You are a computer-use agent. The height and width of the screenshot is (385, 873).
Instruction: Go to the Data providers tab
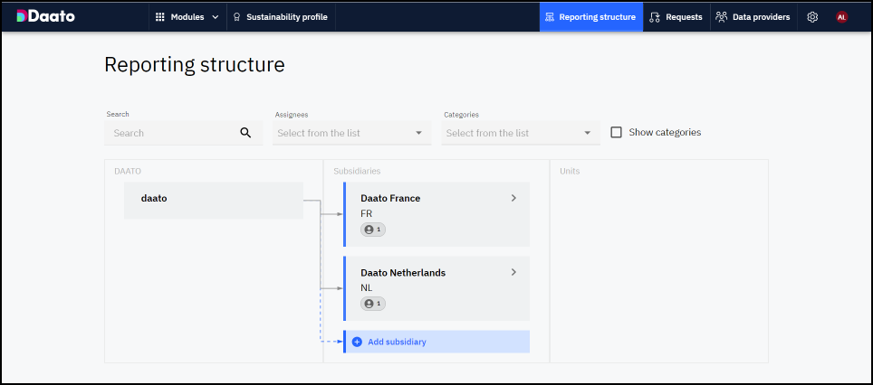click(x=752, y=17)
